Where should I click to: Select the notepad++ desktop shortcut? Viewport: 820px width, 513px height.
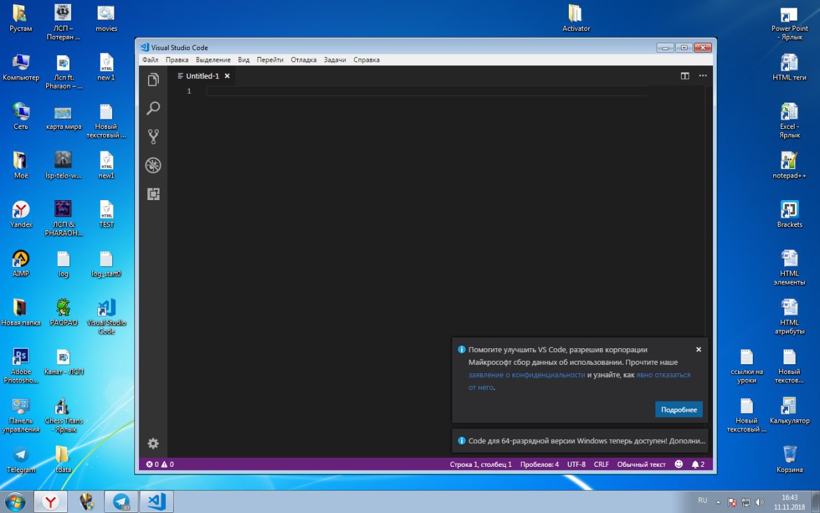789,165
